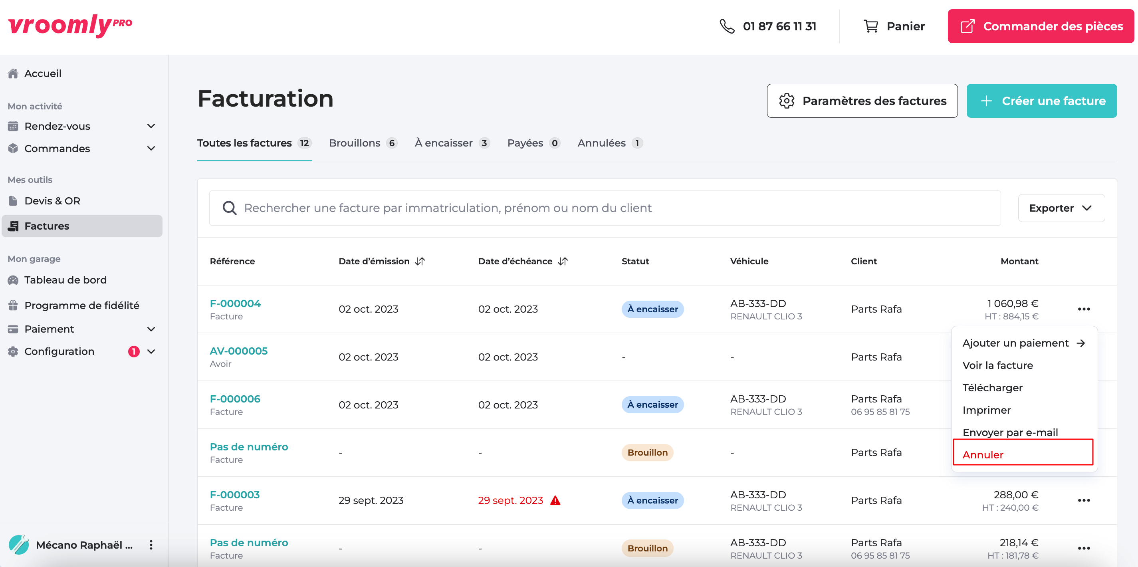Switch to the À encaisser tab
This screenshot has width=1138, height=567.
click(x=452, y=143)
